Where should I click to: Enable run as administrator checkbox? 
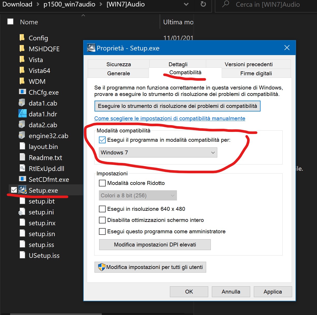pos(103,231)
